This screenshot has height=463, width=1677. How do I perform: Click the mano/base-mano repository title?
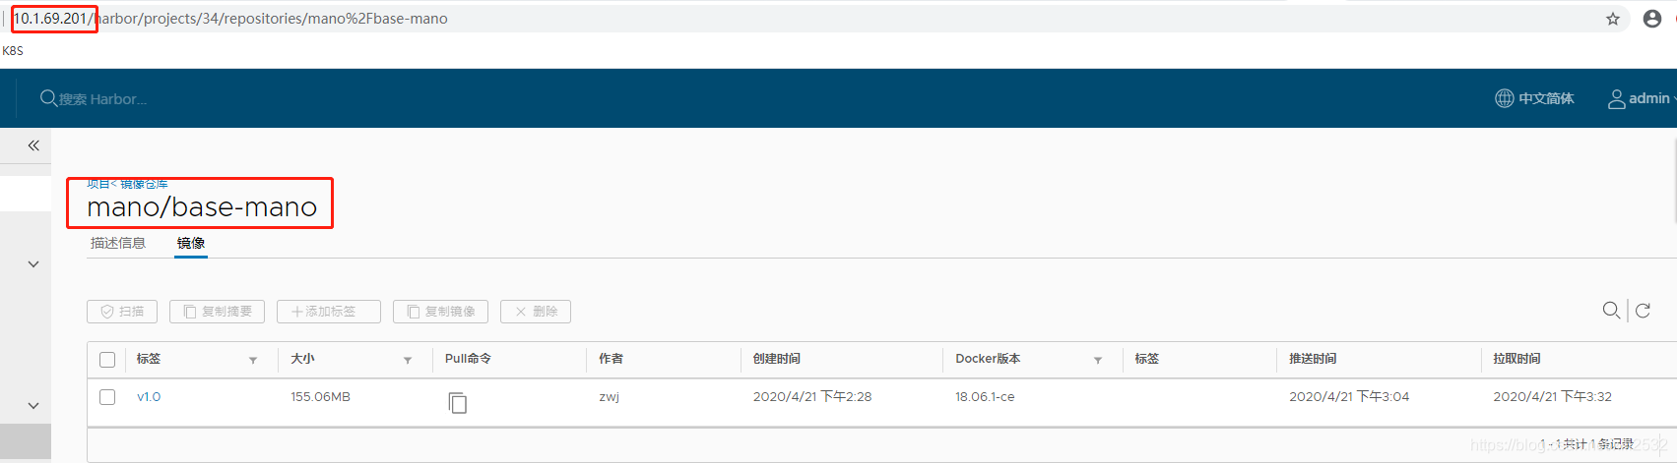click(x=202, y=207)
